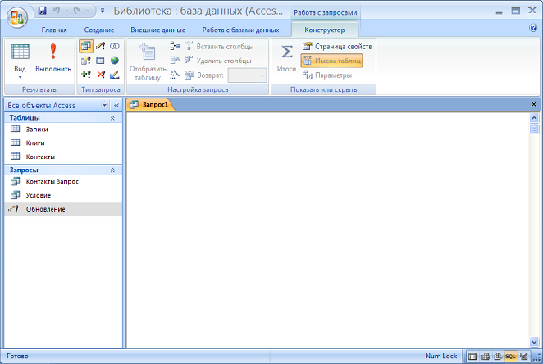Screen dimensions: 543x364
Task: Click the Delete Rows icon
Action: pos(175,60)
